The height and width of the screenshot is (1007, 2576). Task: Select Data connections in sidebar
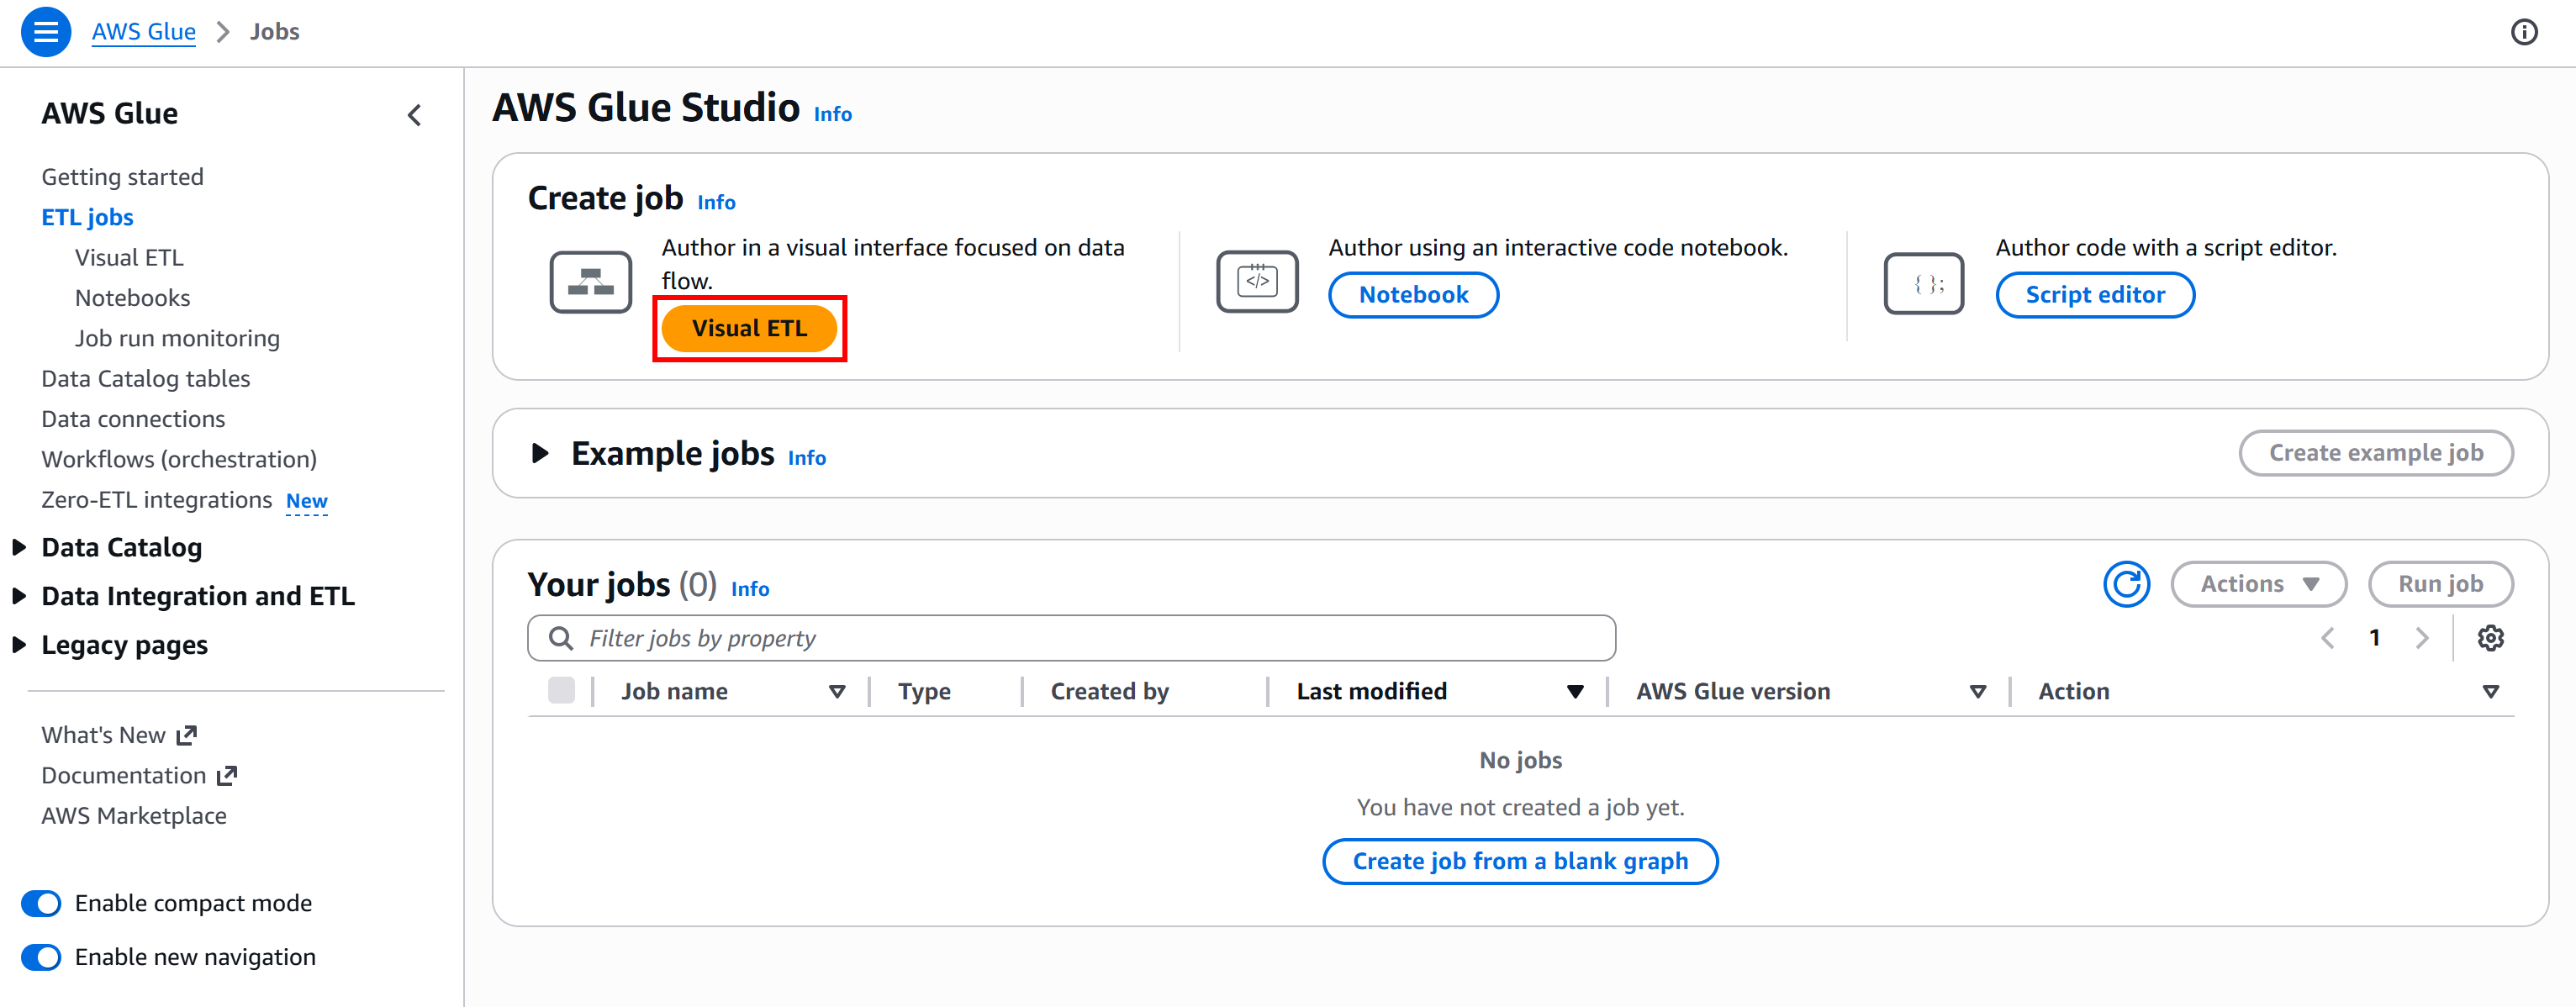[x=133, y=419]
